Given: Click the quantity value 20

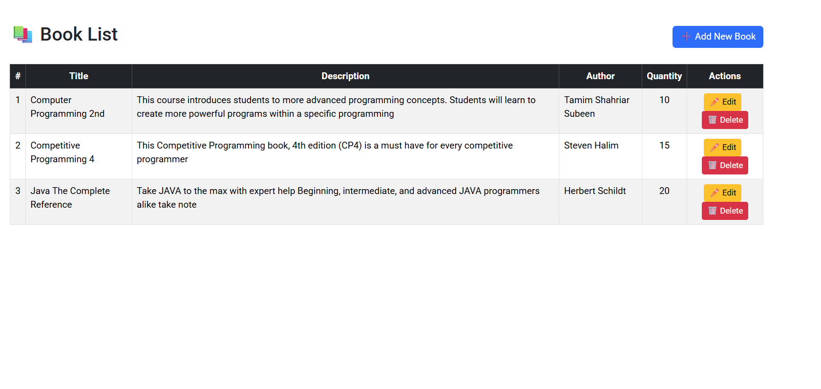Looking at the screenshot, I should pyautogui.click(x=664, y=191).
